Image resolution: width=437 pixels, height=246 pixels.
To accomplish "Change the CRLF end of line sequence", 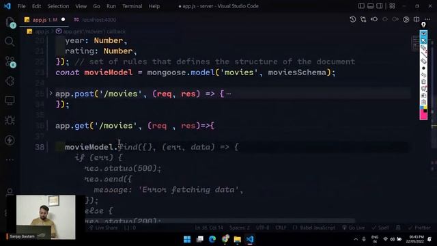I will 281,228.
